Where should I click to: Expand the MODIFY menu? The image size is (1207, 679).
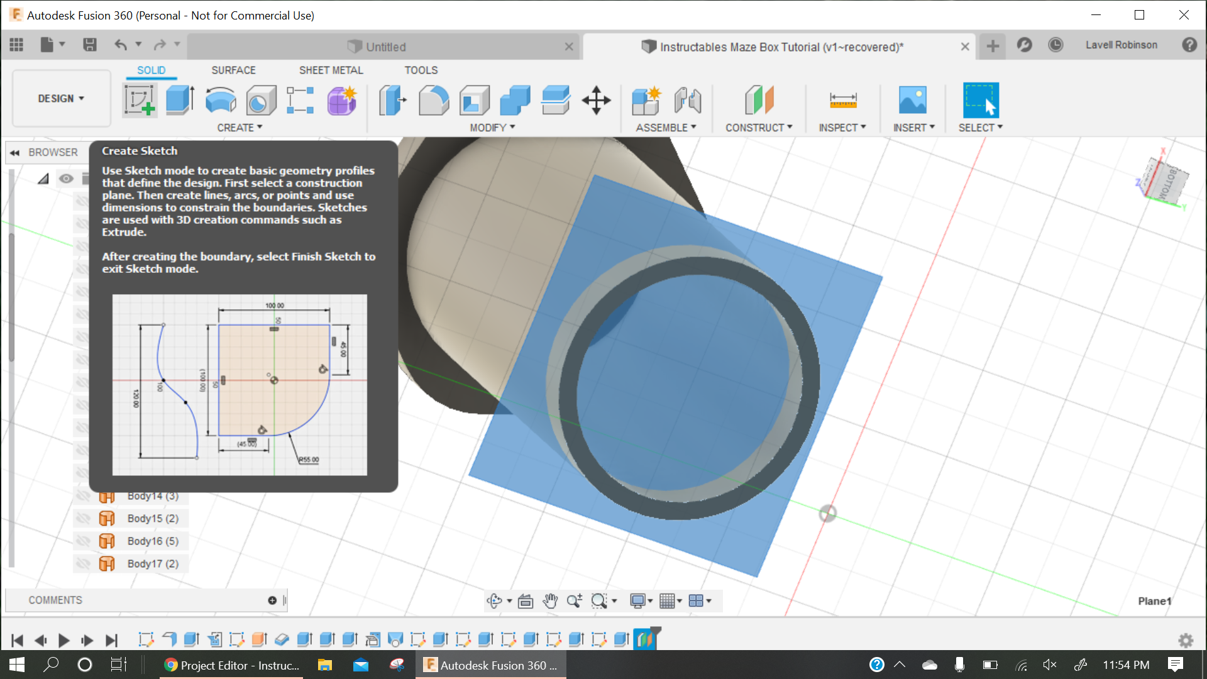pos(492,128)
